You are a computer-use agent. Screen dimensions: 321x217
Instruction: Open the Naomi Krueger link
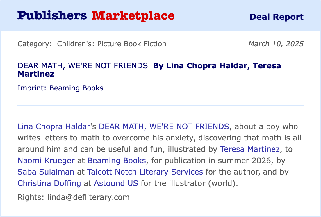[46, 160]
